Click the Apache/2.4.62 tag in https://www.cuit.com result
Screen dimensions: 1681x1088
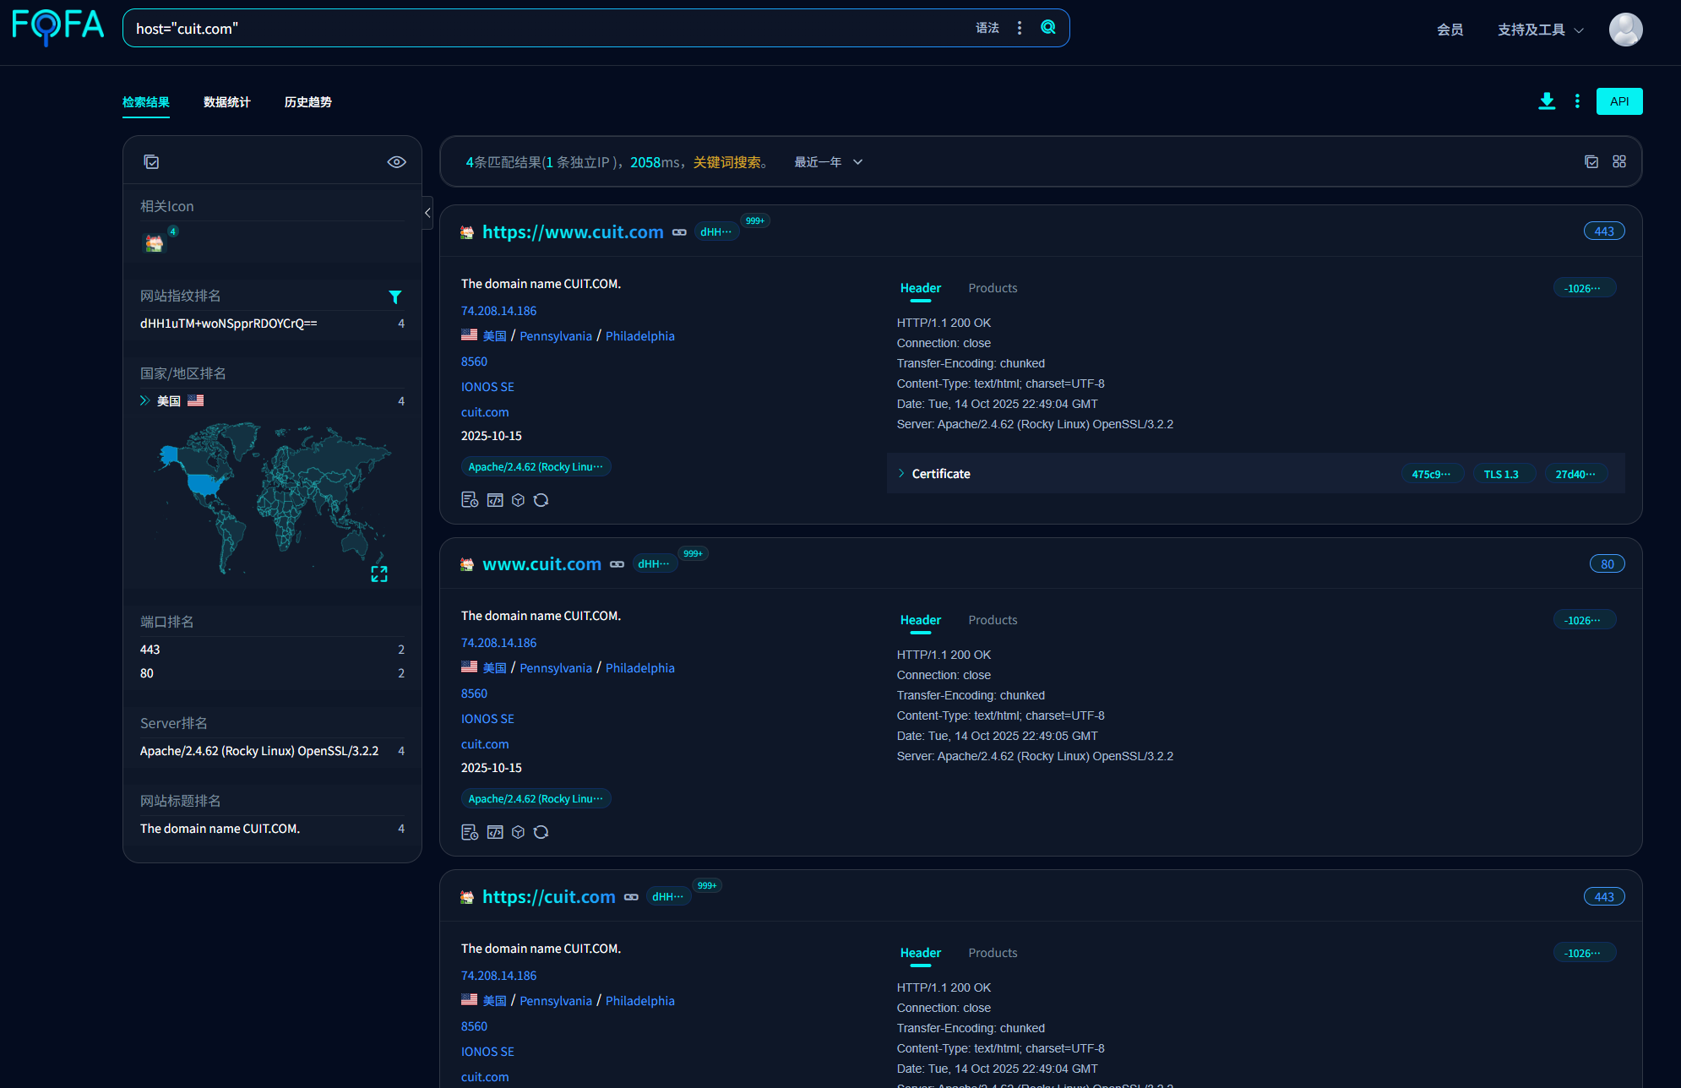[536, 467]
